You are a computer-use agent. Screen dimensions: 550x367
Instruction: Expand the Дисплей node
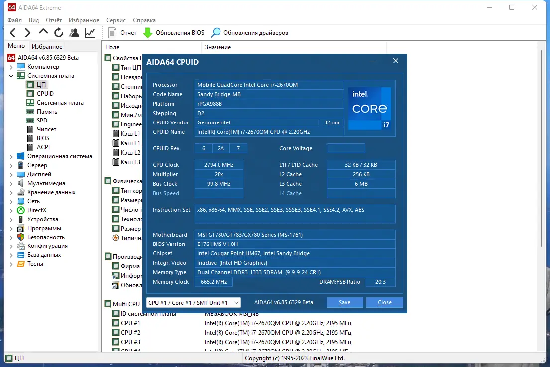click(x=11, y=174)
